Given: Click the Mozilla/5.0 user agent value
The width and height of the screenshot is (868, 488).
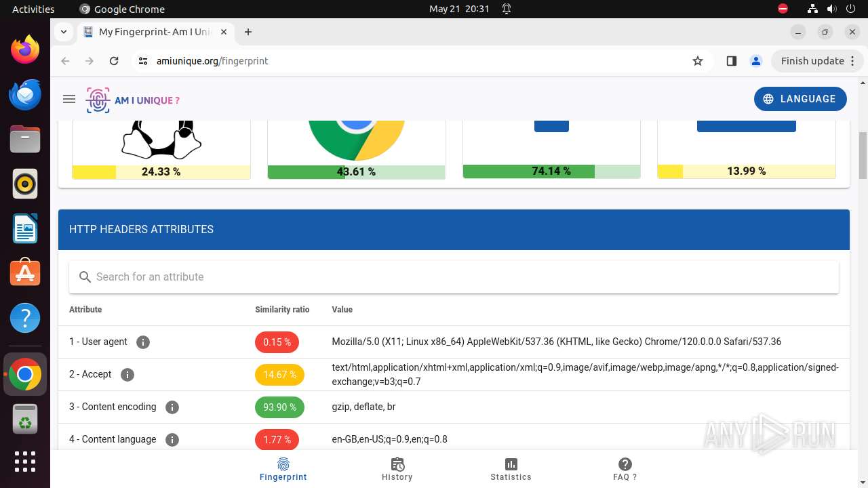Looking at the screenshot, I should tap(556, 342).
